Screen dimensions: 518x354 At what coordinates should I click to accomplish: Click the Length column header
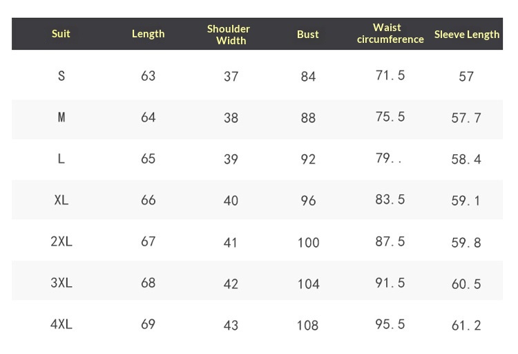(148, 34)
